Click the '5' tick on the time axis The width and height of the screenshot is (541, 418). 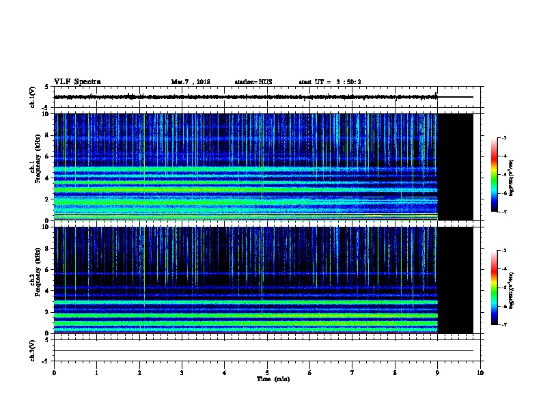[x=267, y=373]
